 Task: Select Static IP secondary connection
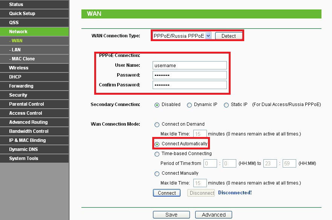coord(226,105)
